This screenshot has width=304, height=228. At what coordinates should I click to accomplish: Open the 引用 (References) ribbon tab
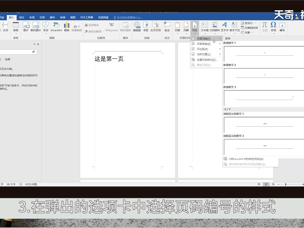click(42, 17)
